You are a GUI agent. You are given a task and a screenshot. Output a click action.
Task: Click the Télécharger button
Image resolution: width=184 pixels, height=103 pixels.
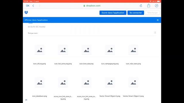(x=152, y=13)
